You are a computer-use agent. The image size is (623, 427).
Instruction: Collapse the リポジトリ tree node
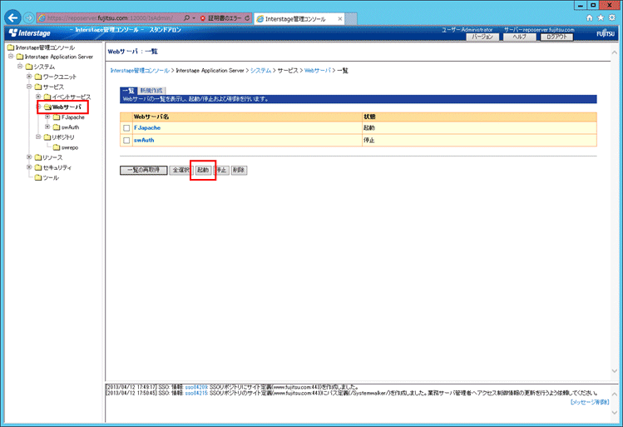tap(38, 137)
